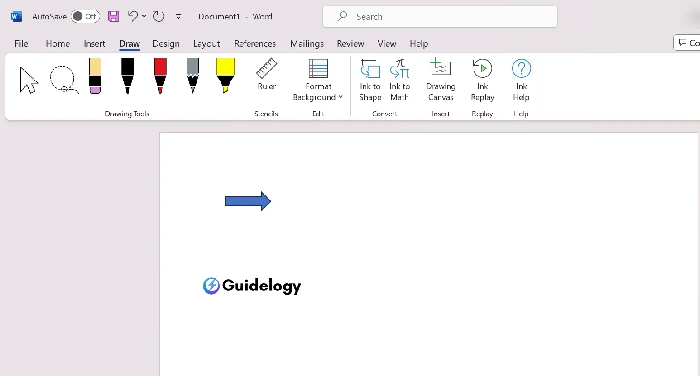Select the yellow highlighter
The width and height of the screenshot is (700, 376).
pos(225,76)
